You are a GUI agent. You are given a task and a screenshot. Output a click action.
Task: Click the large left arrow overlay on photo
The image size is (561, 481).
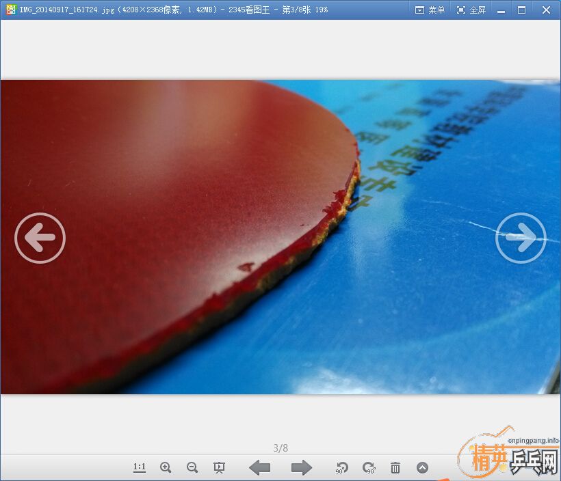[40, 238]
